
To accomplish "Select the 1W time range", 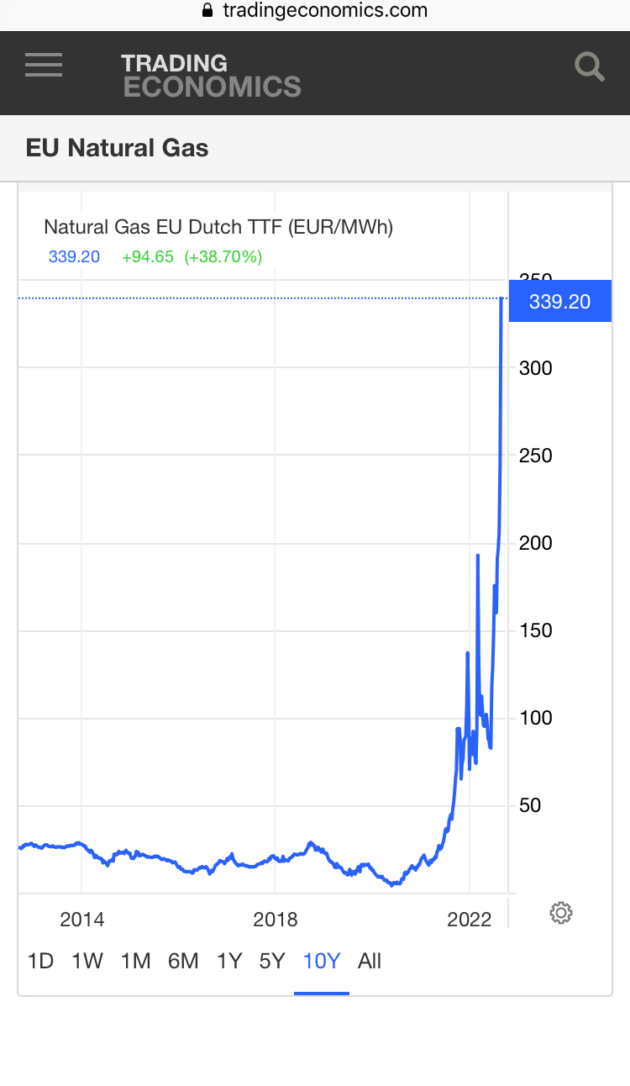I will click(87, 961).
